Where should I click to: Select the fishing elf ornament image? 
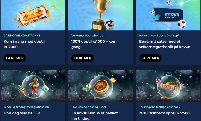coord(33,86)
